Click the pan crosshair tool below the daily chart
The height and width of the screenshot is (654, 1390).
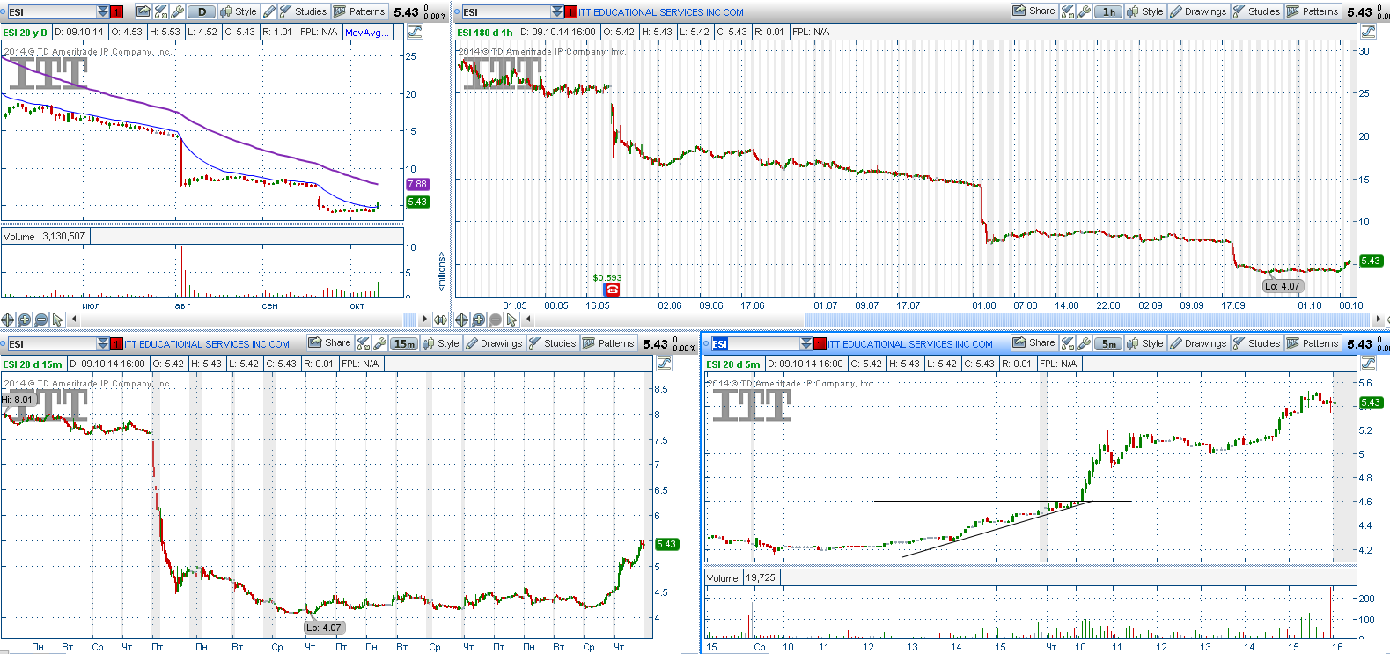(x=8, y=320)
